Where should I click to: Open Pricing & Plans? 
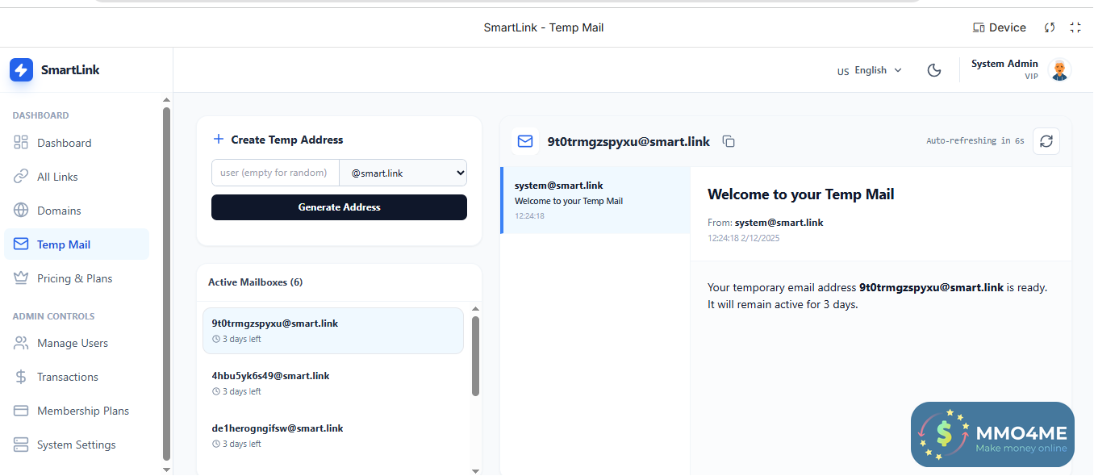(x=77, y=278)
